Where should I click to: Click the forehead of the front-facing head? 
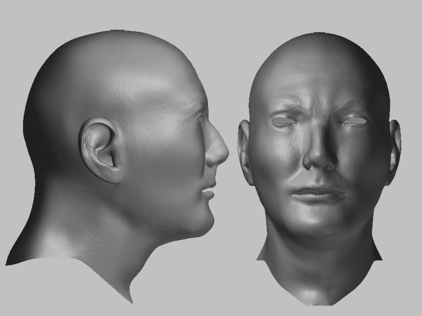click(x=317, y=82)
